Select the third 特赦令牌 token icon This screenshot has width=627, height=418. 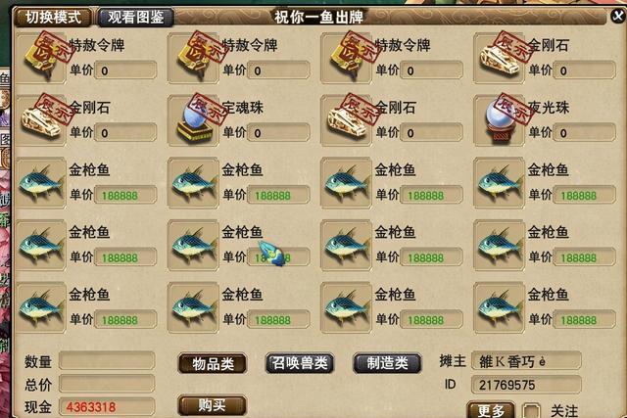[346, 58]
